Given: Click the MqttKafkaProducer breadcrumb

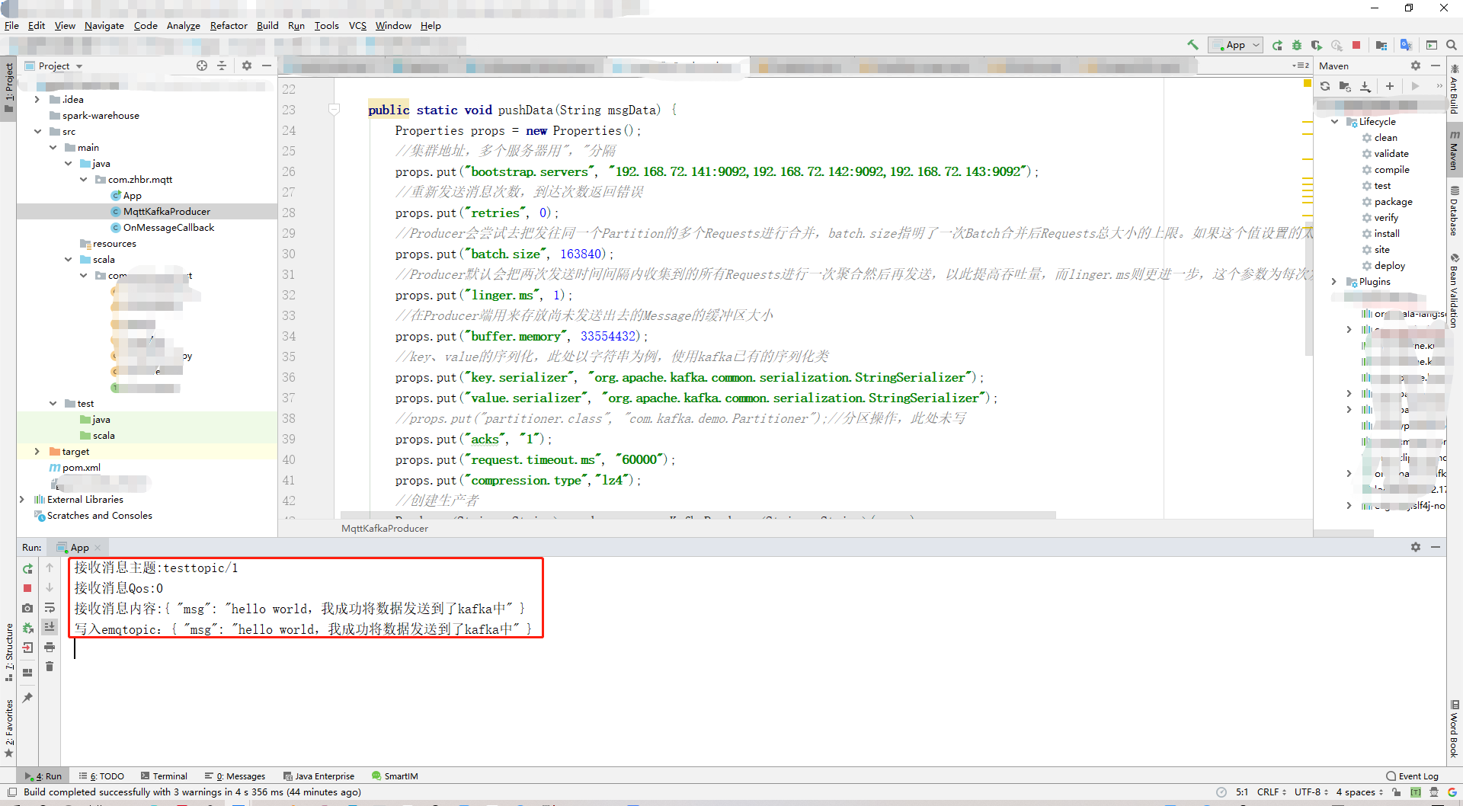Looking at the screenshot, I should [x=385, y=528].
